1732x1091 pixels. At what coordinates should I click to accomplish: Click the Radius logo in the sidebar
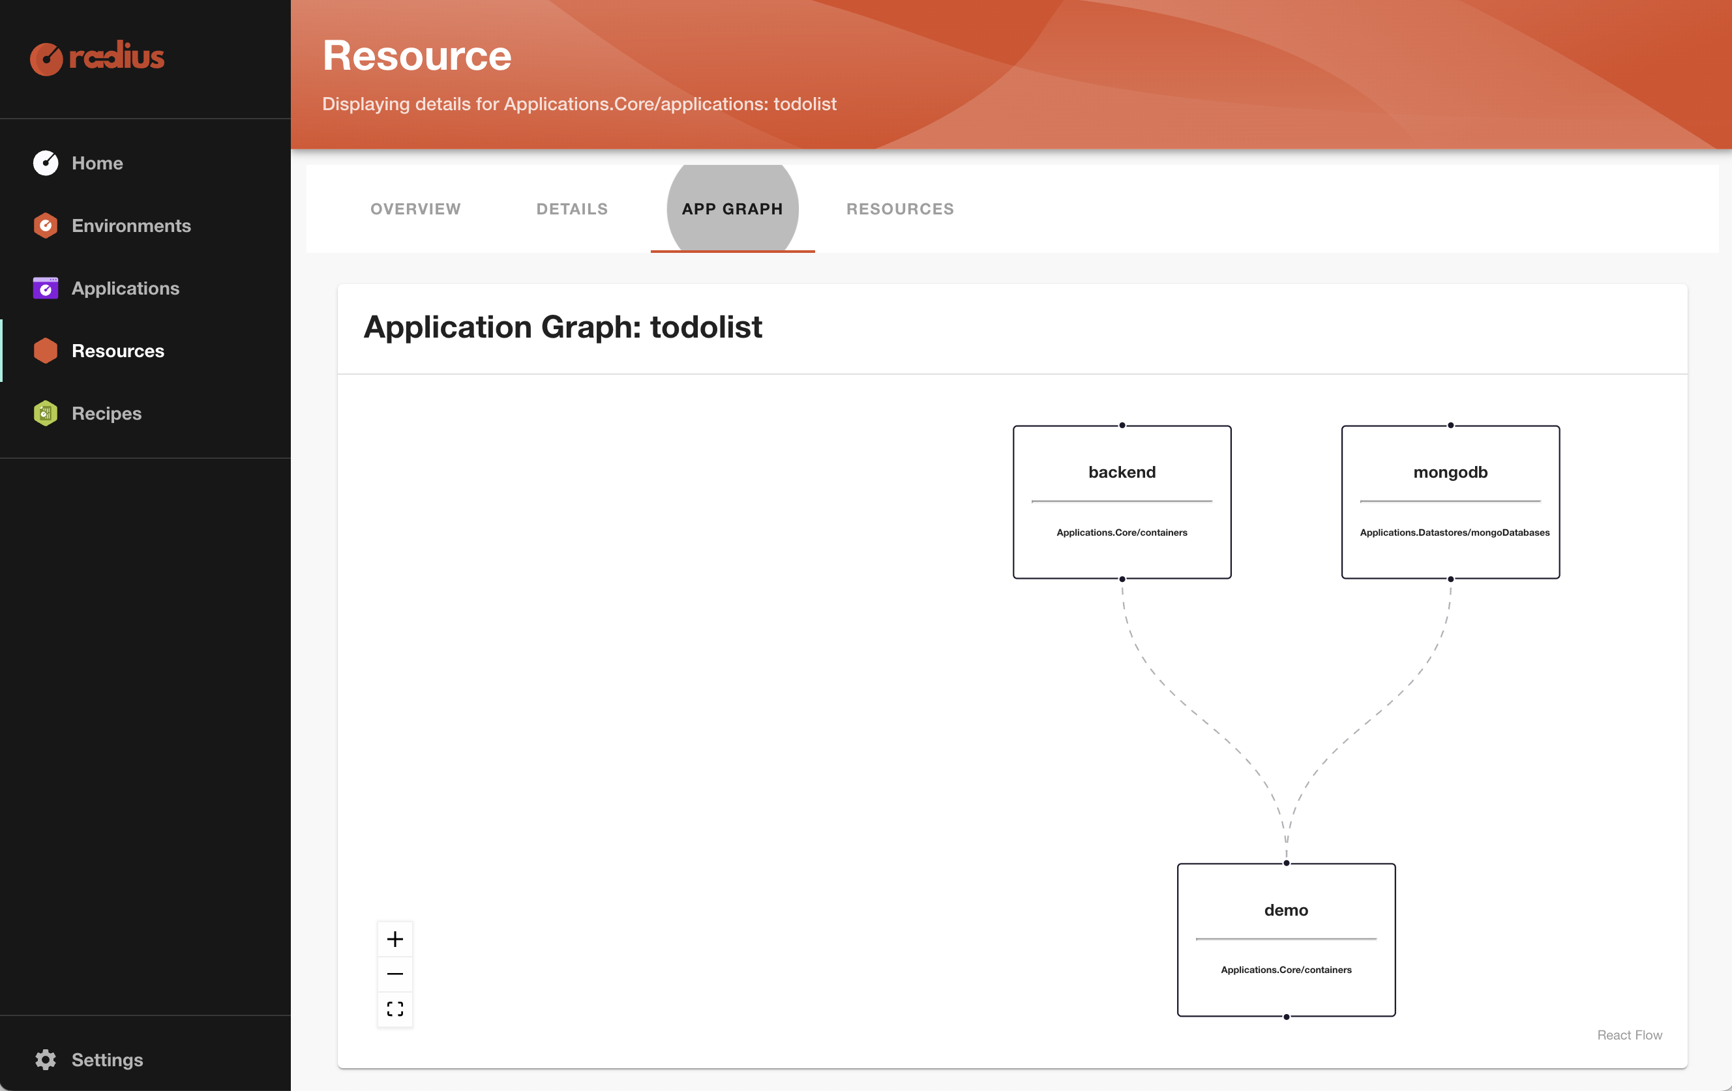tap(97, 57)
